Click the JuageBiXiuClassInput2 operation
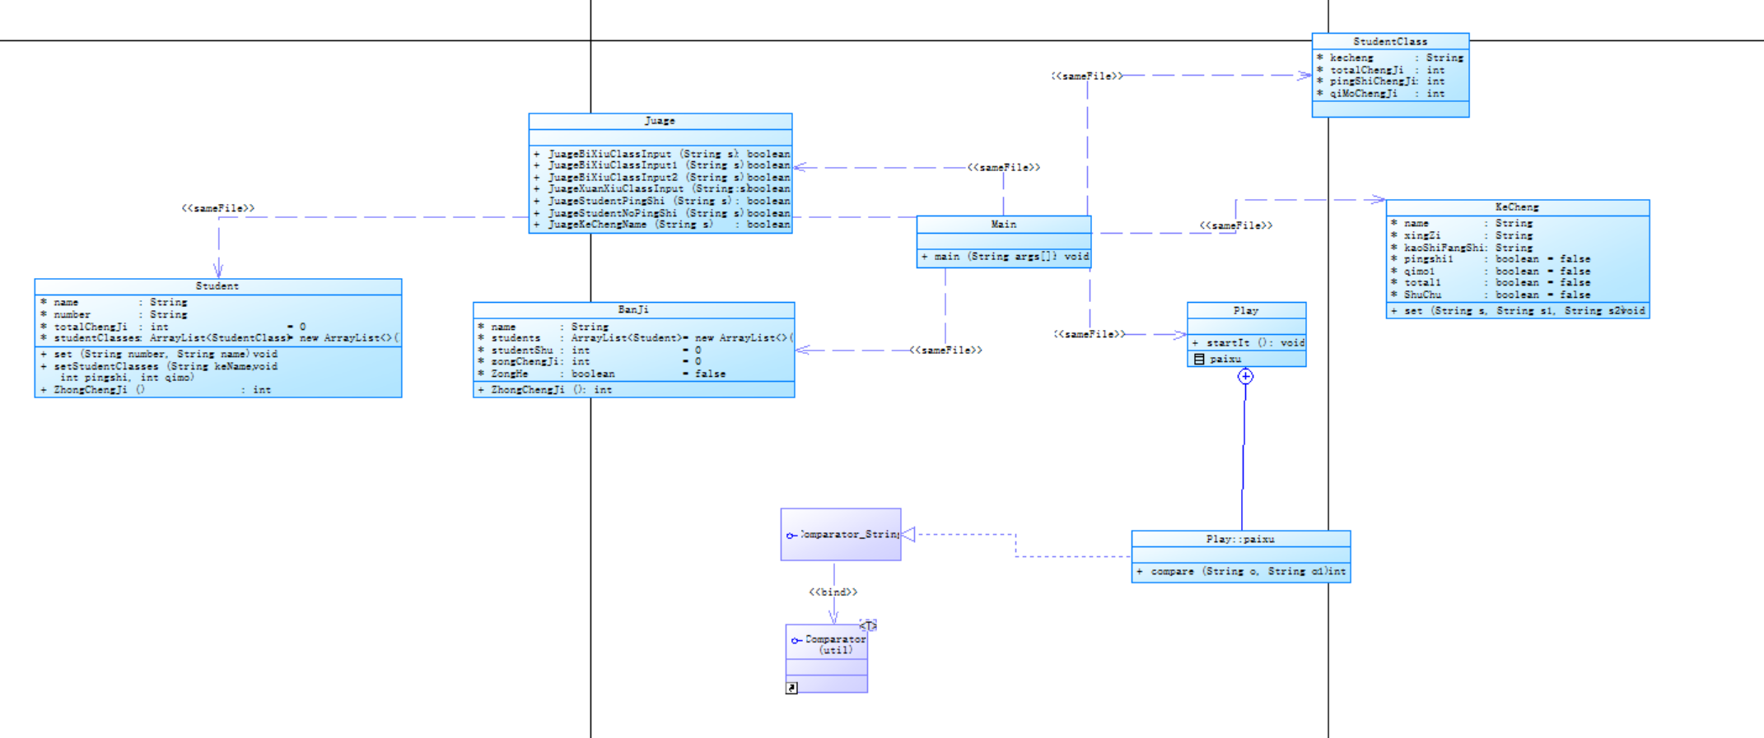Image resolution: width=1764 pixels, height=738 pixels. (661, 177)
